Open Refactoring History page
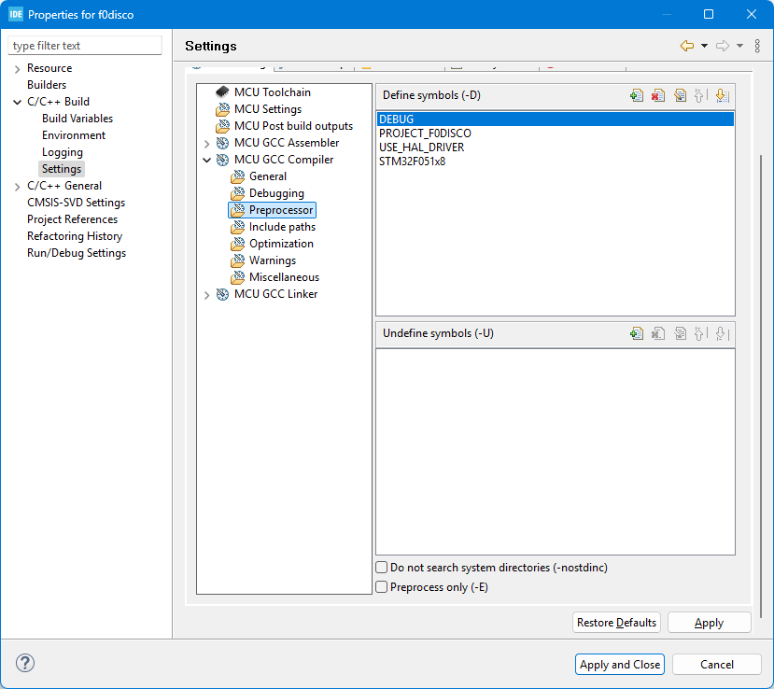The height and width of the screenshot is (689, 774). point(75,236)
